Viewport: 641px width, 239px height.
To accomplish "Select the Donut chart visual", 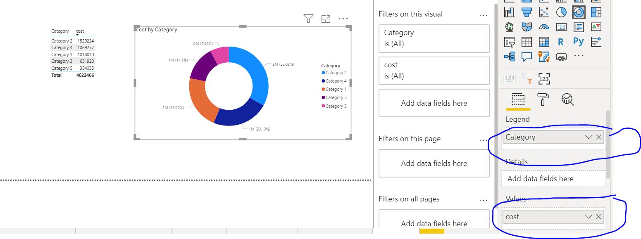I will tap(579, 12).
